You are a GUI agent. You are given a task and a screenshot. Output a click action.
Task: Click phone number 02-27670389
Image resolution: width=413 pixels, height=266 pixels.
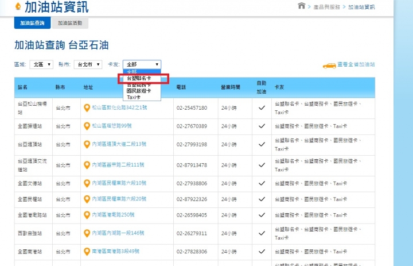pos(192,126)
